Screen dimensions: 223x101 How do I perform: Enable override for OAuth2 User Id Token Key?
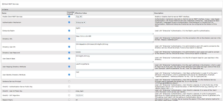point(69,91)
